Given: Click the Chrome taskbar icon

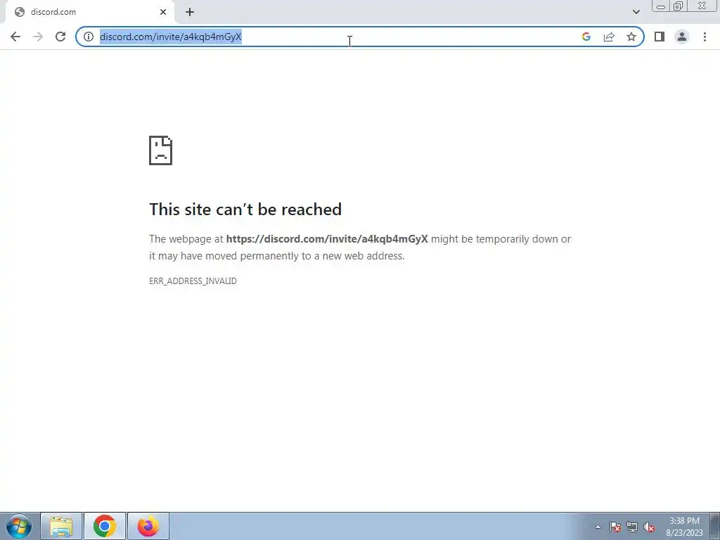Looking at the screenshot, I should [x=105, y=526].
